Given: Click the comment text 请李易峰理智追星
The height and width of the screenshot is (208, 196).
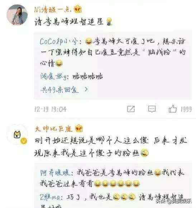Looking at the screenshot, I should click(x=69, y=22).
